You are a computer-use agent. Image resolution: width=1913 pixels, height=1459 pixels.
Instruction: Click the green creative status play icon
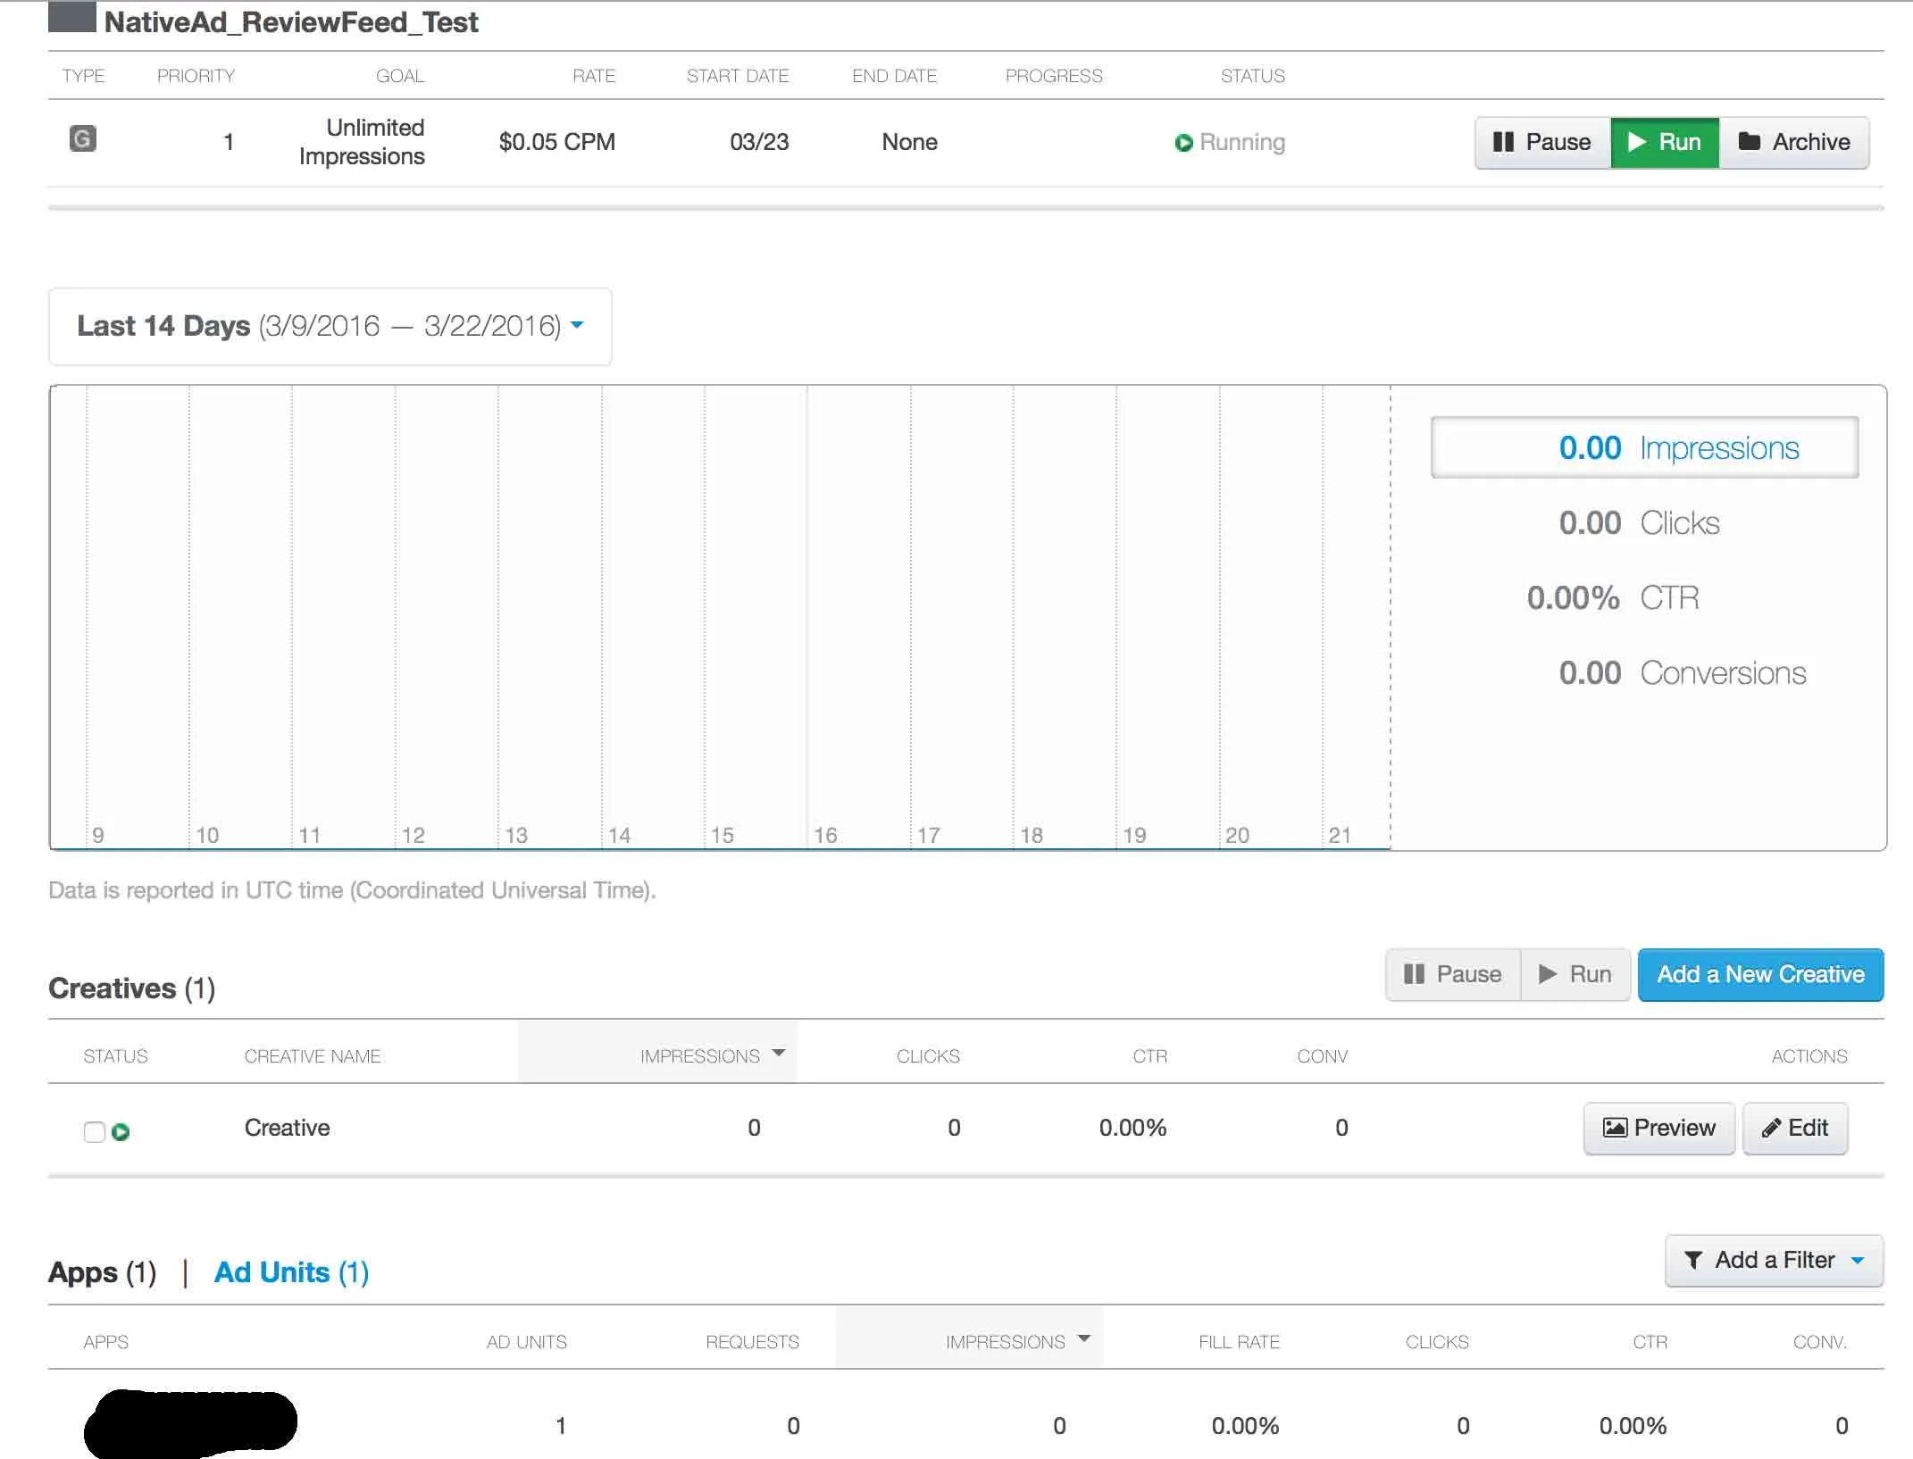121,1132
